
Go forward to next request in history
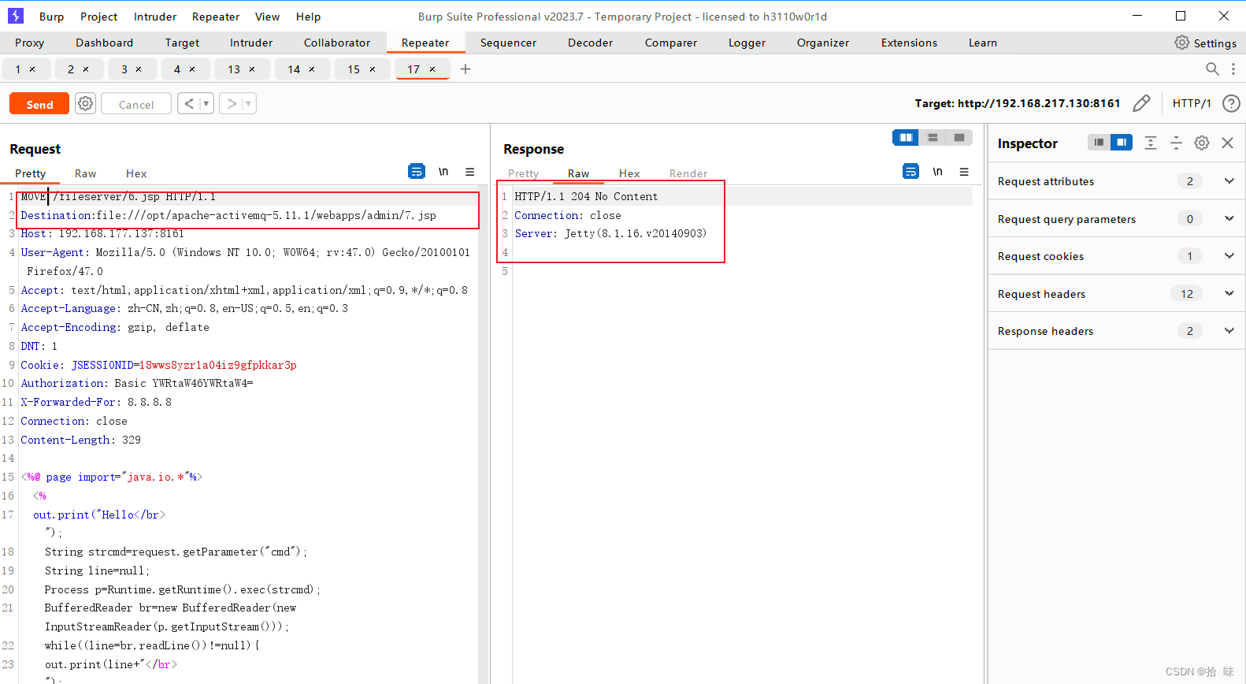[232, 103]
